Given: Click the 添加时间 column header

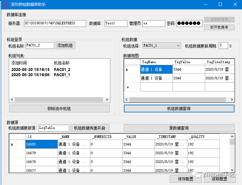Looking at the screenshot, I should [x=30, y=63].
